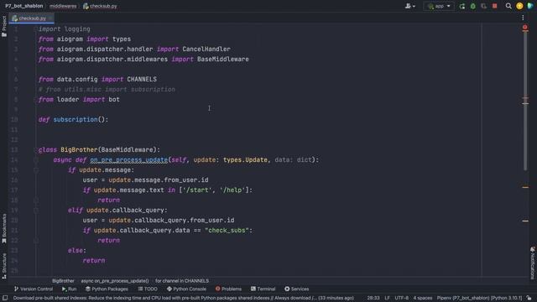Click the Run with Coverage icon
The width and height of the screenshot is (537, 302).
click(483, 6)
